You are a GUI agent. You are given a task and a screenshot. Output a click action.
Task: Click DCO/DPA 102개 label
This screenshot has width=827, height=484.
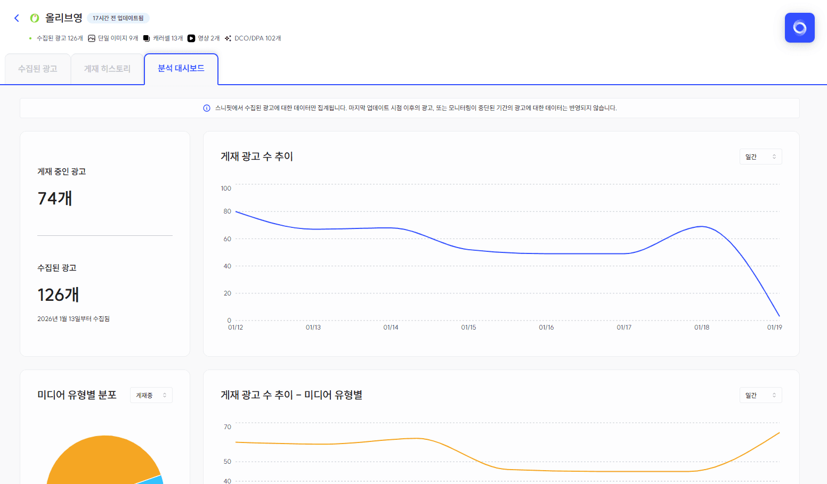[x=258, y=38]
